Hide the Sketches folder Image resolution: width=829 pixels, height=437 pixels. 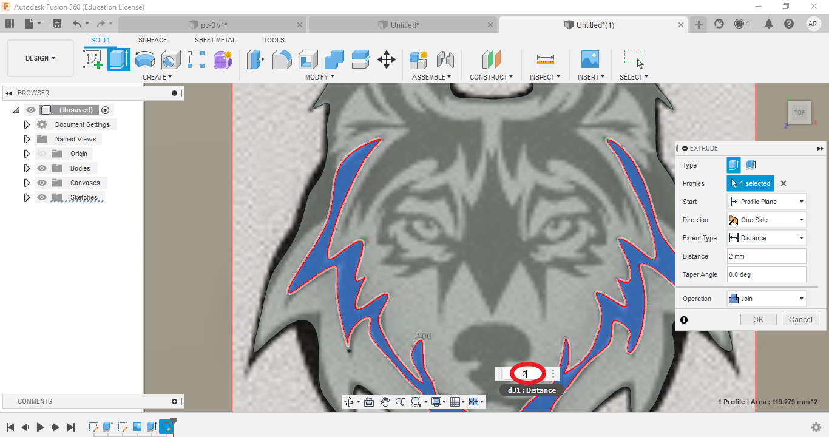[x=42, y=197]
